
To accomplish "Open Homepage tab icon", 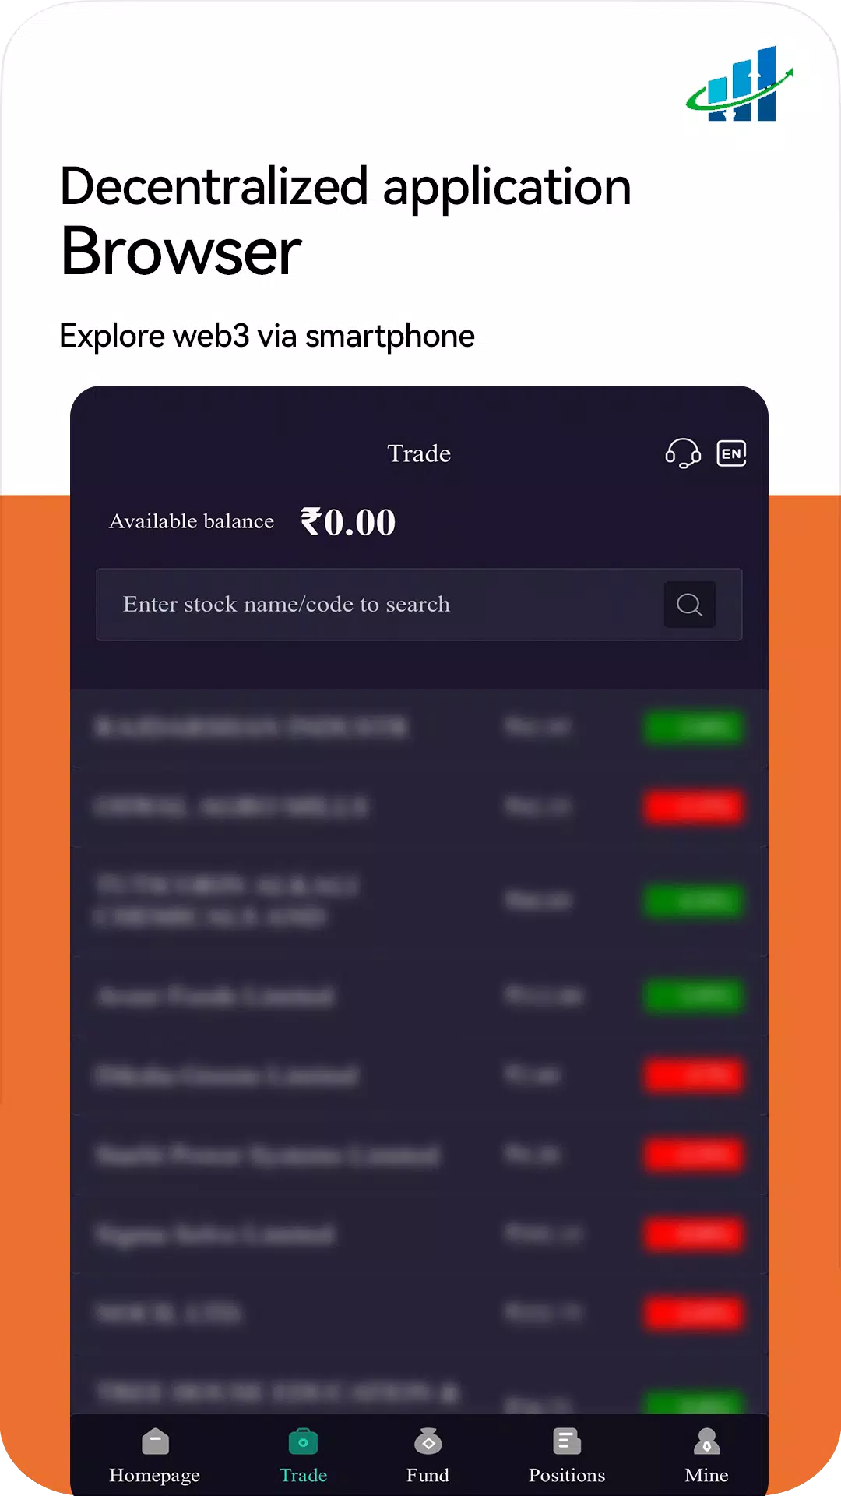I will pyautogui.click(x=155, y=1441).
